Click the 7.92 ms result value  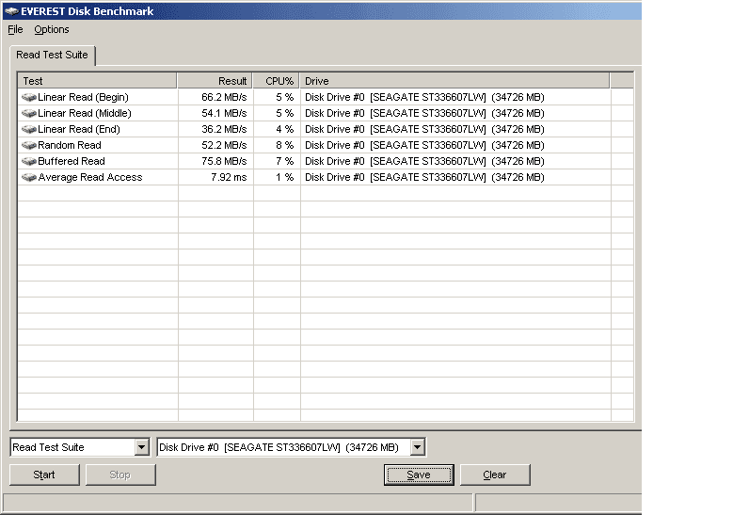pos(229,177)
